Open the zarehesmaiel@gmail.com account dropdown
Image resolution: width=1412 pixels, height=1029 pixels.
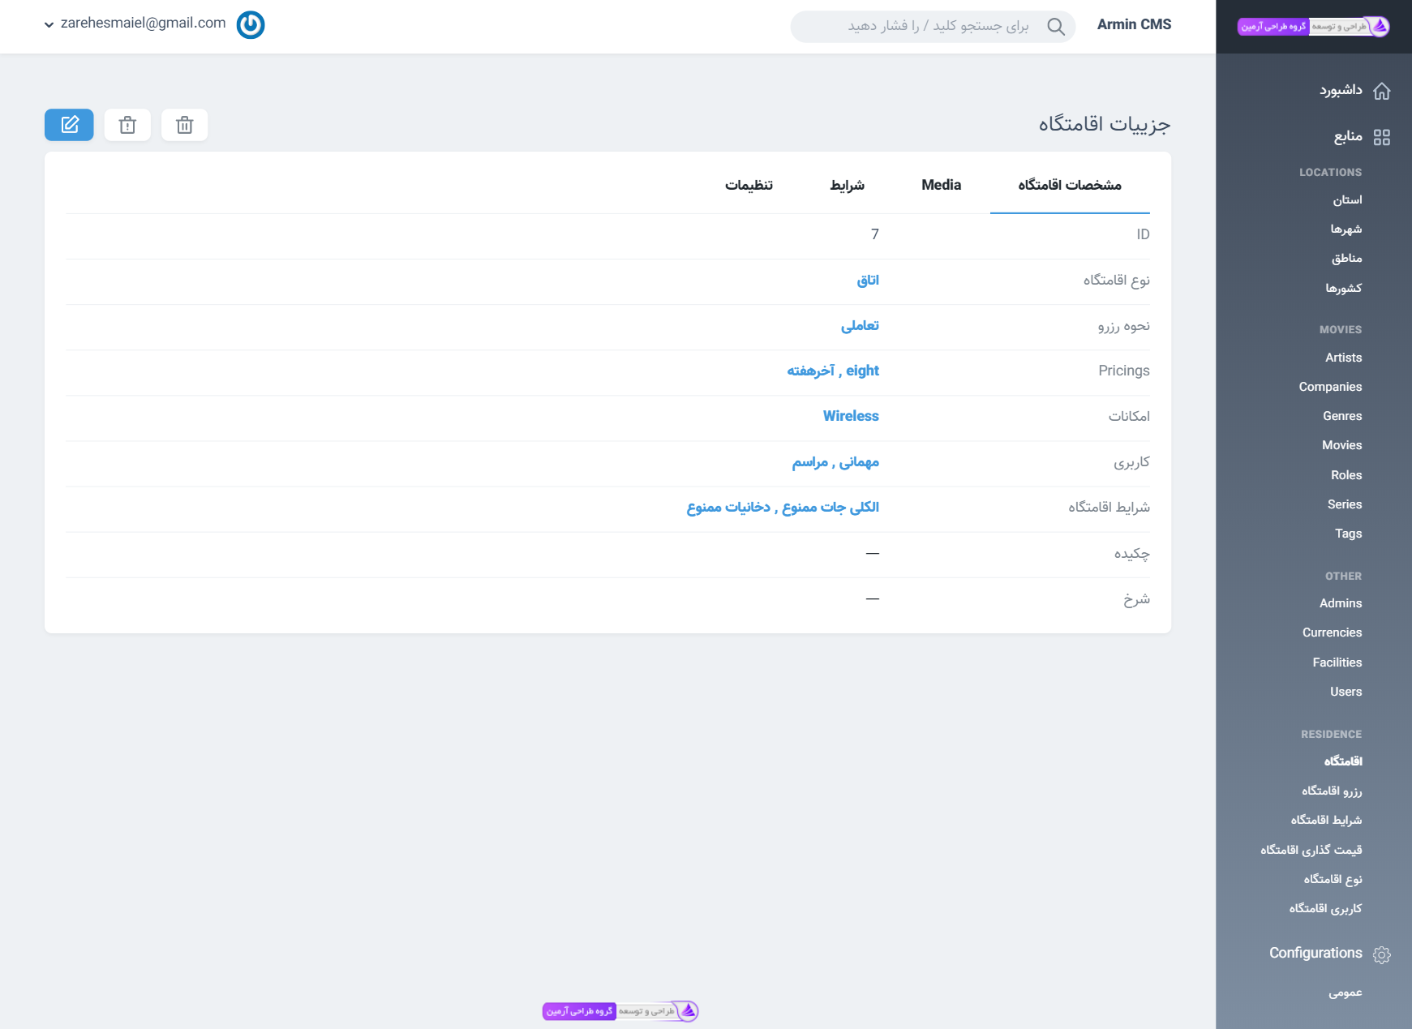click(135, 24)
